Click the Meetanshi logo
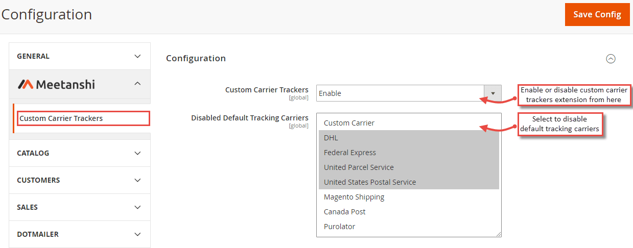Screen dimensions: 633x248 coord(56,84)
